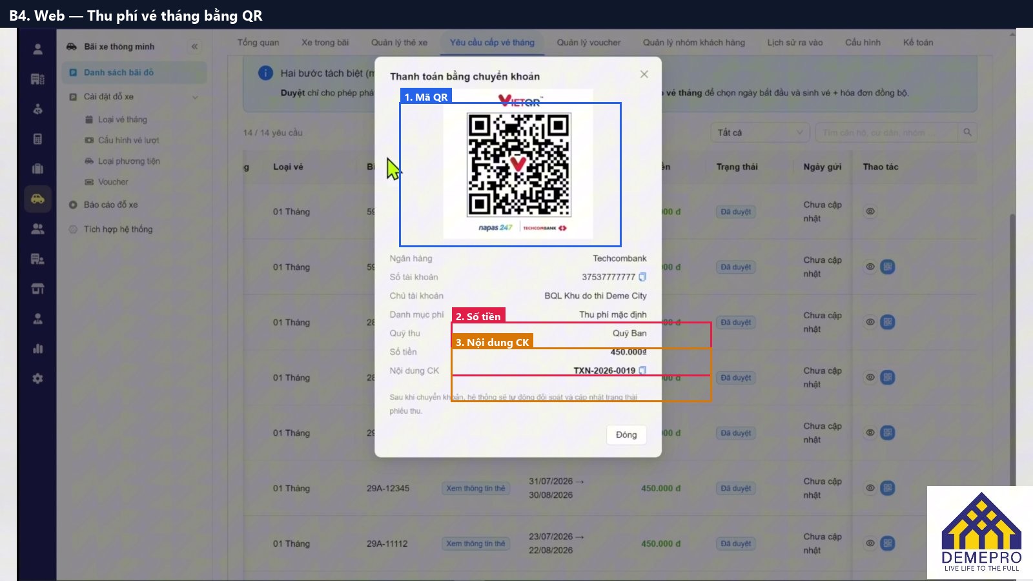The width and height of the screenshot is (1033, 581).
Task: Switch to the Cấu hình tab
Action: pyautogui.click(x=863, y=43)
